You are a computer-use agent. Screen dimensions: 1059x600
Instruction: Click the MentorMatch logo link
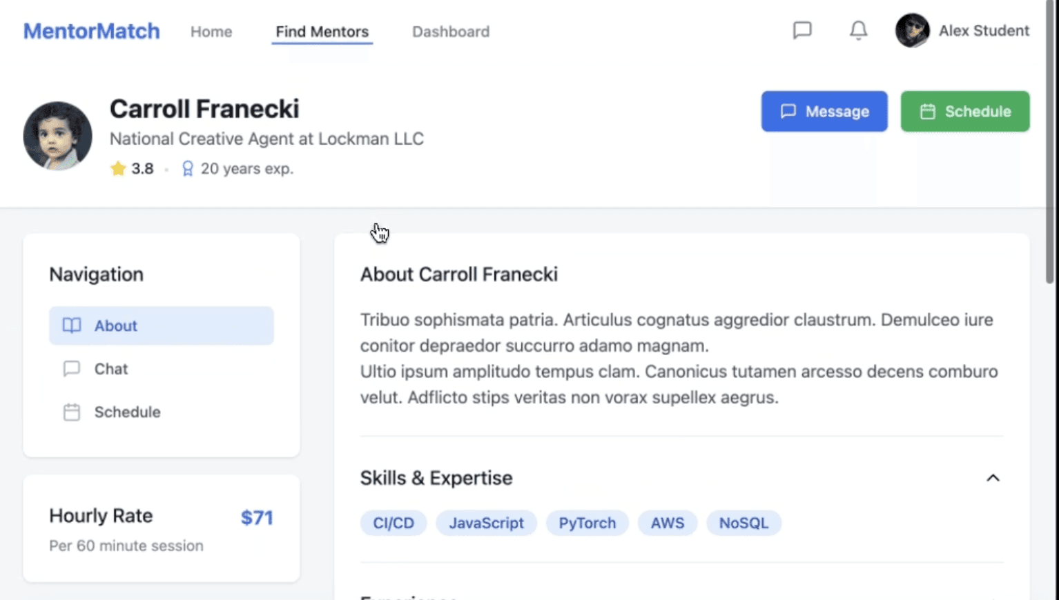click(x=92, y=31)
